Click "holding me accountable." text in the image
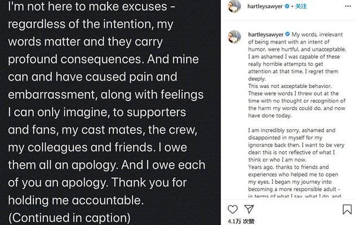This screenshot has height=225, width=355. click(x=76, y=200)
